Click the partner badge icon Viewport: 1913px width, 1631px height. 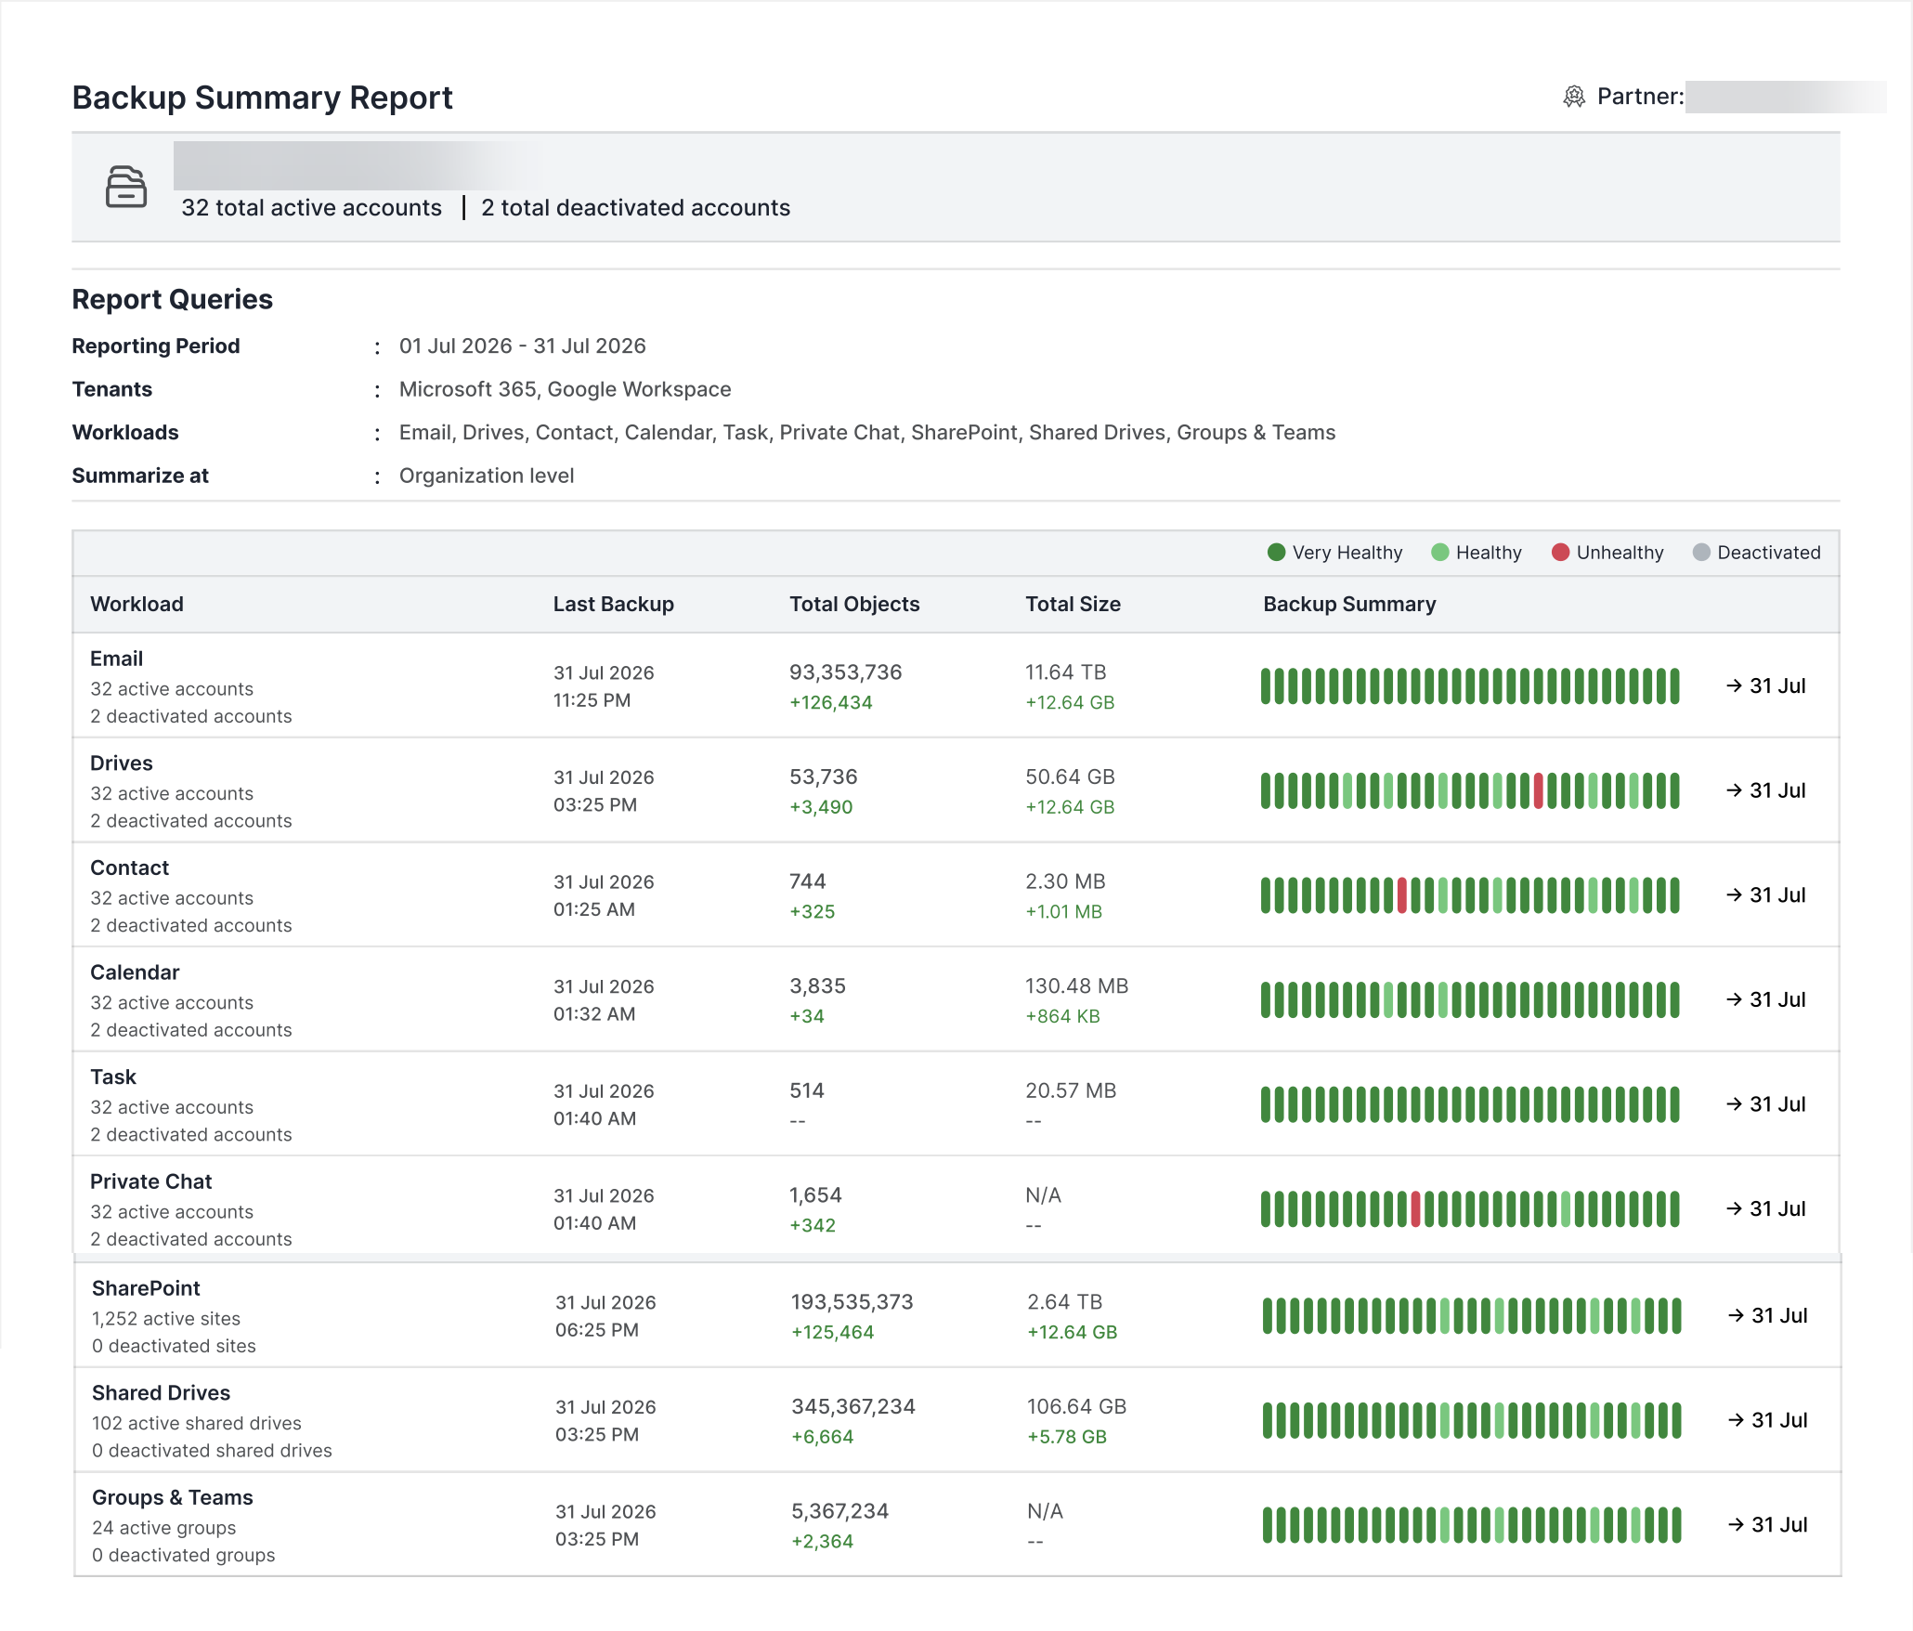coord(1574,97)
